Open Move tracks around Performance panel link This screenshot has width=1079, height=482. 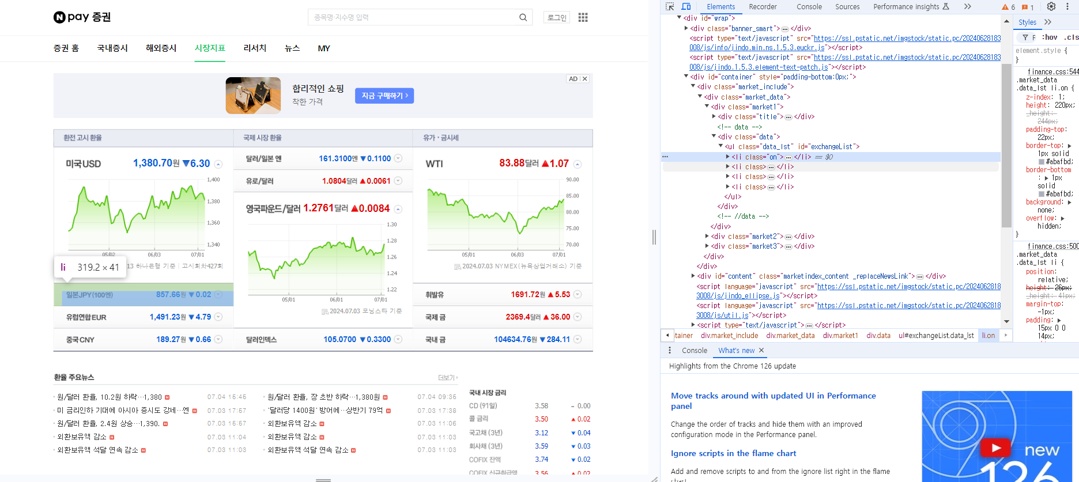click(773, 401)
